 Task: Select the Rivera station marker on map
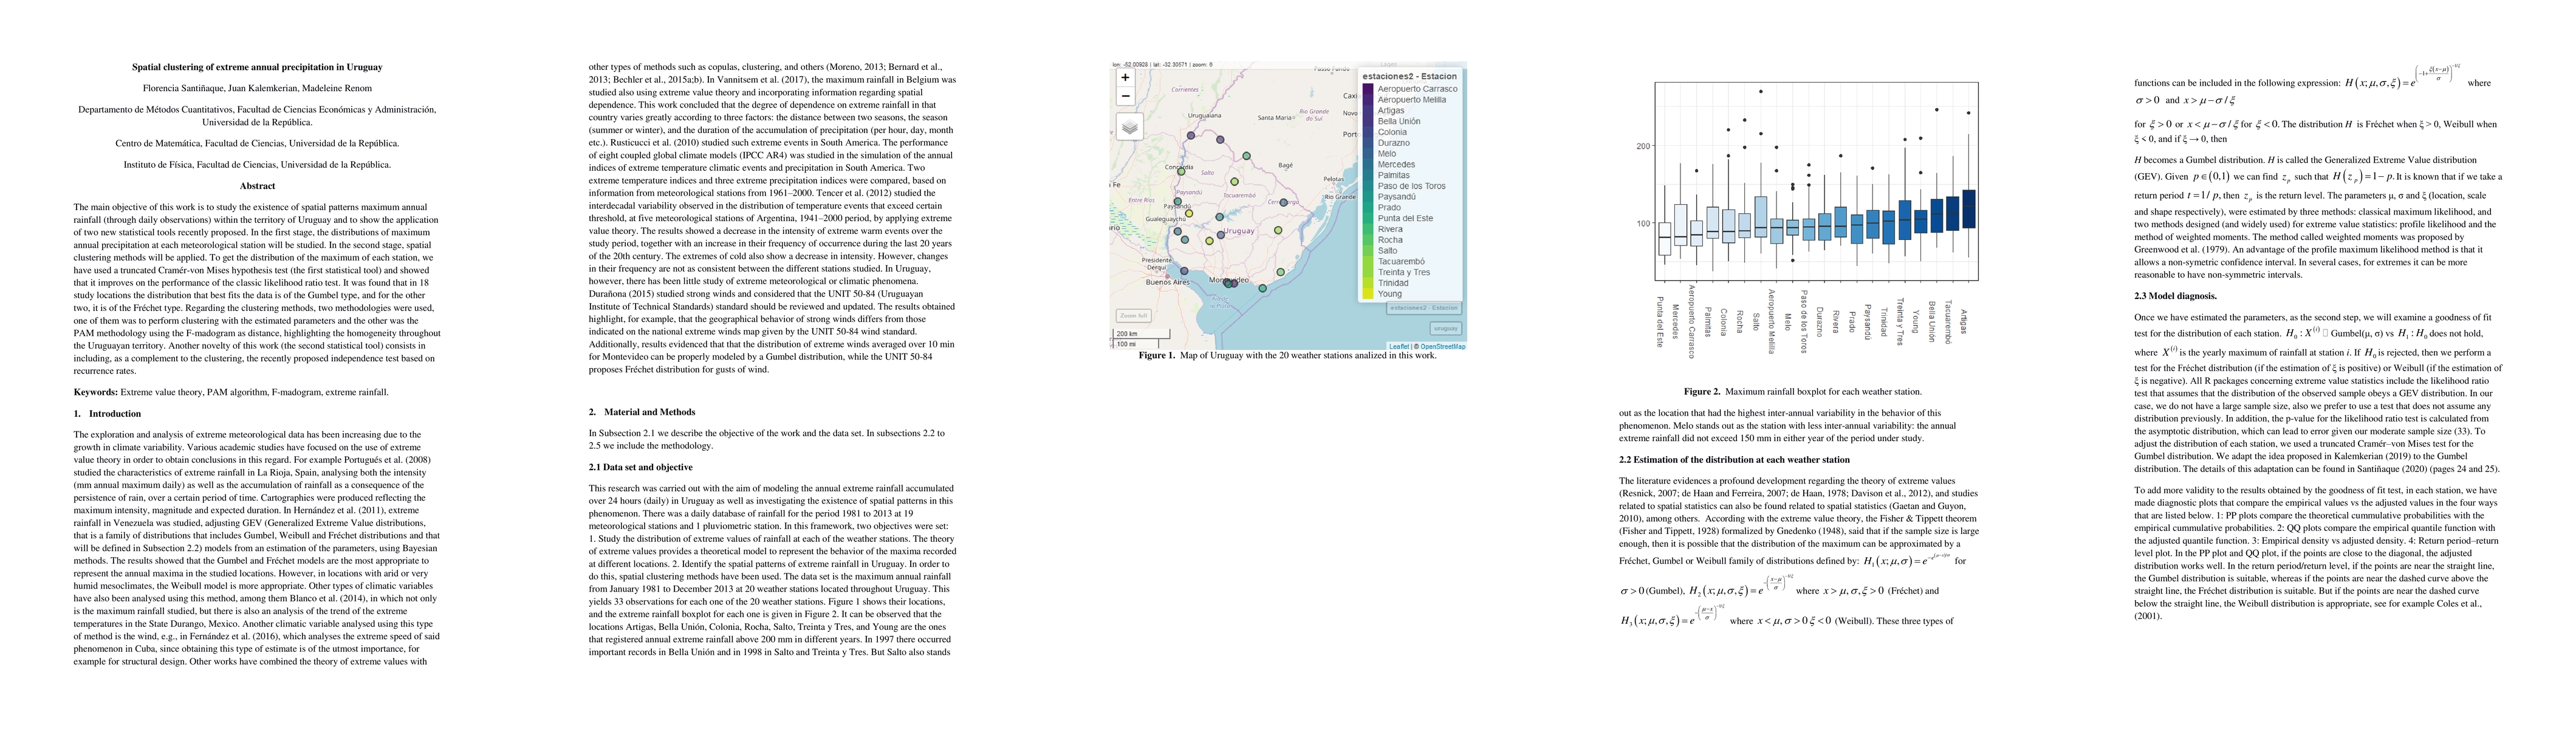click(1246, 156)
